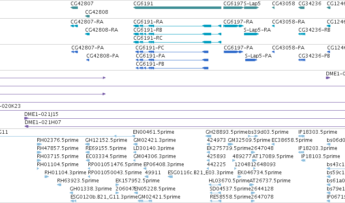The width and height of the screenshot is (345, 203).
Task: Select the CG6191-RB transcript label
Action: (x=148, y=30)
